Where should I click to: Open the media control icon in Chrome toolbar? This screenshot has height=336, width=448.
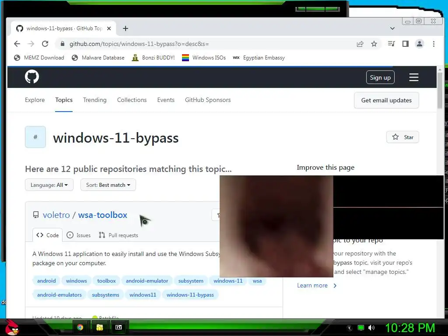pos(391,44)
